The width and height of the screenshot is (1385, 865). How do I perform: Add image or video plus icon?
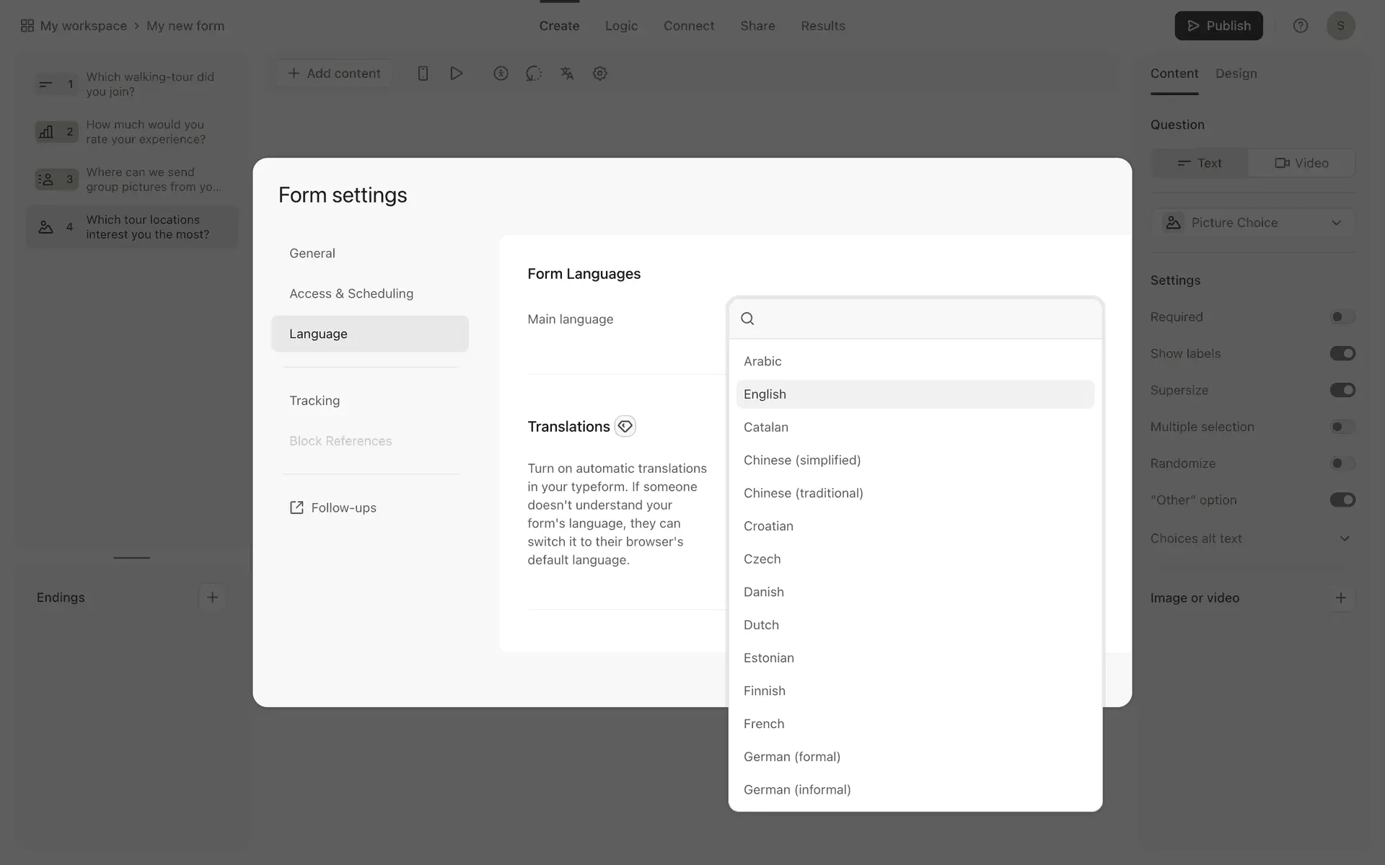click(1340, 598)
